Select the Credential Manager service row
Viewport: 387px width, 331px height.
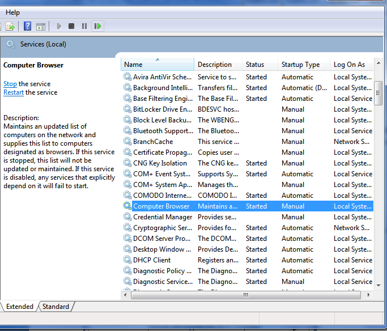[162, 217]
